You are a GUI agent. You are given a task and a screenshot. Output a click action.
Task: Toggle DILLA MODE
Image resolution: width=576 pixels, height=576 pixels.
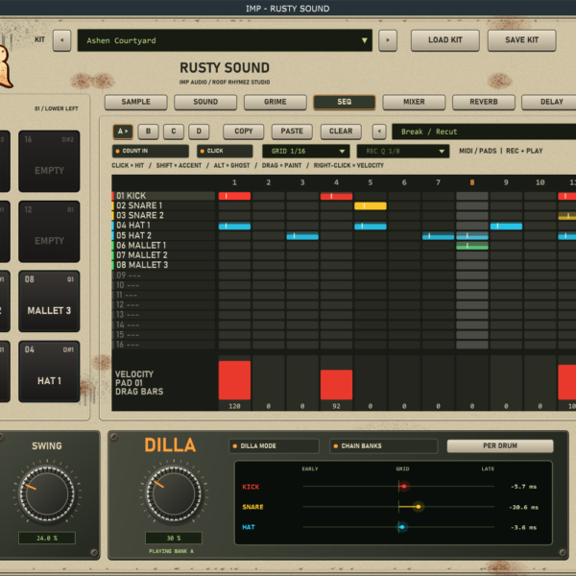click(274, 446)
